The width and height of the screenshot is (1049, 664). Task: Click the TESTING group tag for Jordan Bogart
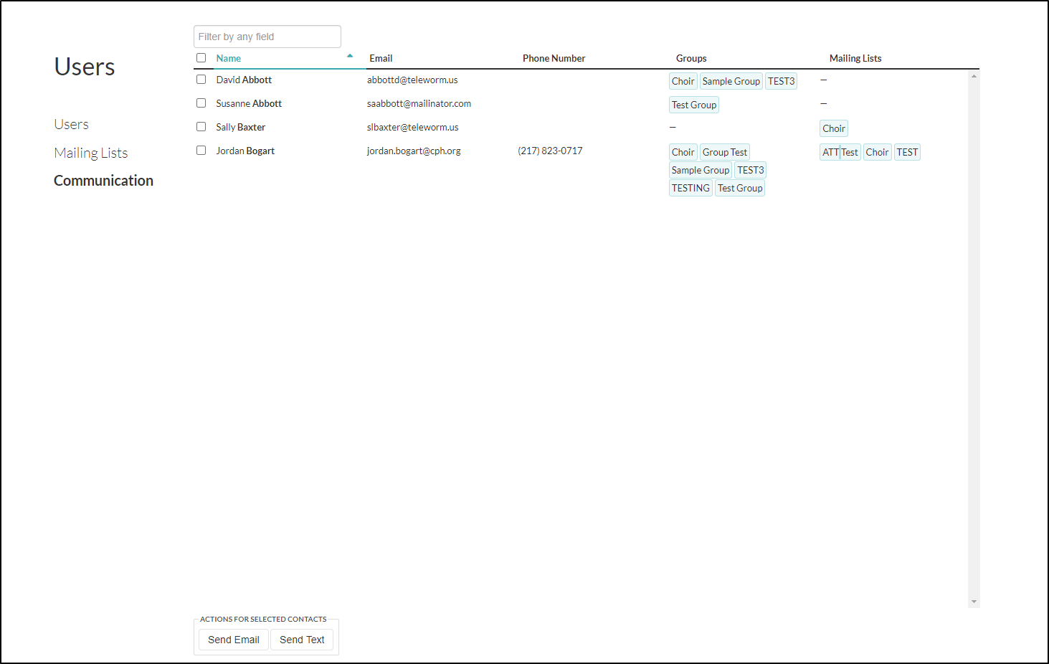pyautogui.click(x=690, y=188)
